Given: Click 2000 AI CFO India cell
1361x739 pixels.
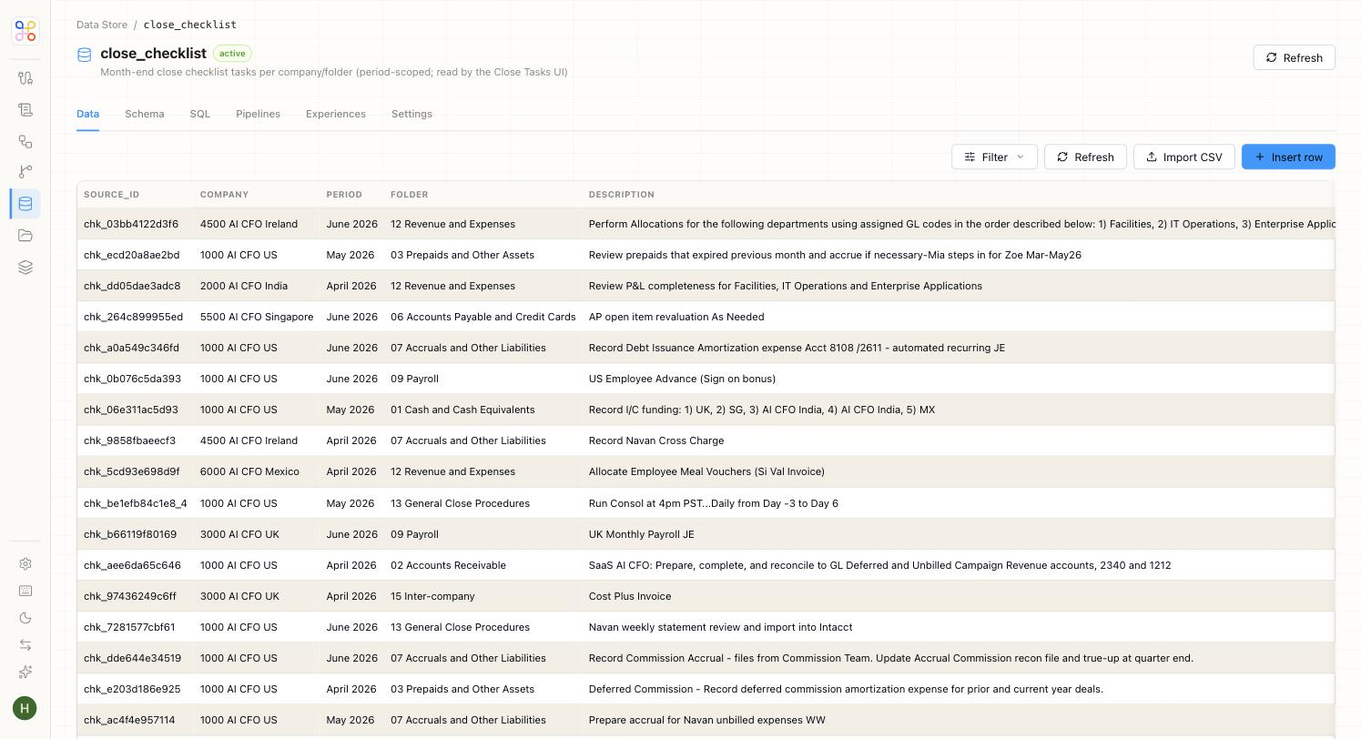Looking at the screenshot, I should (x=244, y=286).
